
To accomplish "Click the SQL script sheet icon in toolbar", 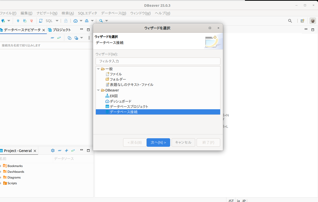I will click(41, 21).
